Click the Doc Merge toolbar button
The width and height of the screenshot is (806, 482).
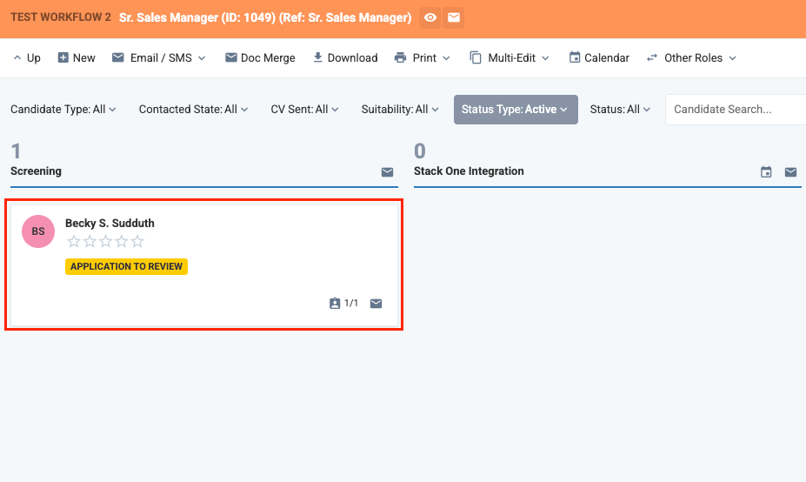click(x=260, y=57)
